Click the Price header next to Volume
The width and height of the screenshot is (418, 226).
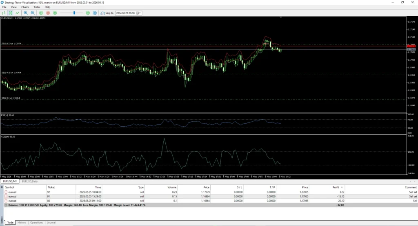[194, 187]
